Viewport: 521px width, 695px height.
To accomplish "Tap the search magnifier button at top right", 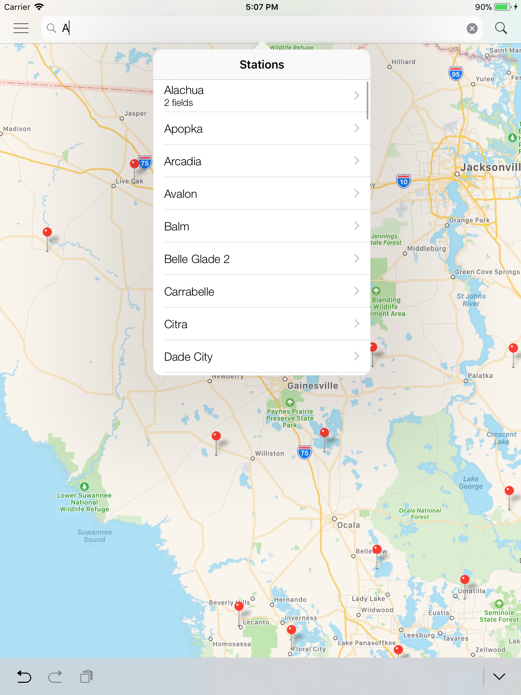I will 501,28.
